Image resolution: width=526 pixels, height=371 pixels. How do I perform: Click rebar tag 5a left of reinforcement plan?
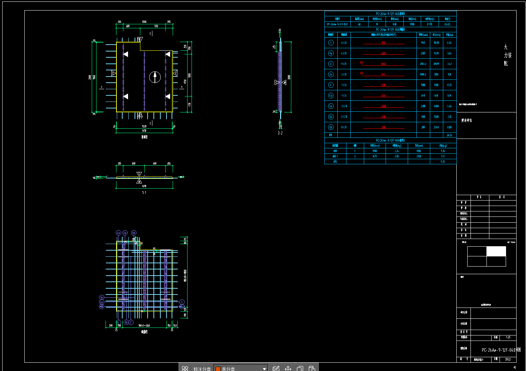(102, 302)
